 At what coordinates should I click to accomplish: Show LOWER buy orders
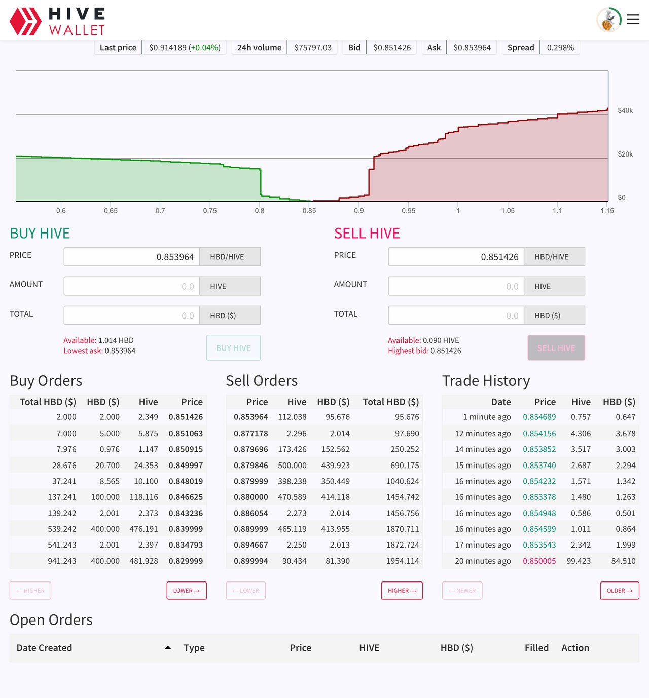pos(187,591)
